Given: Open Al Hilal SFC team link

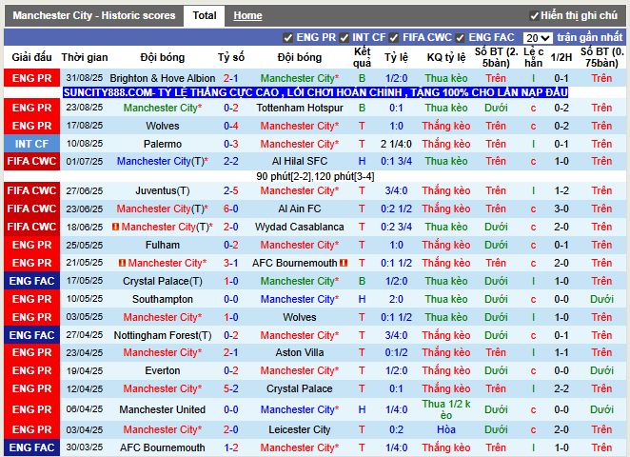Looking at the screenshot, I should click(300, 161).
